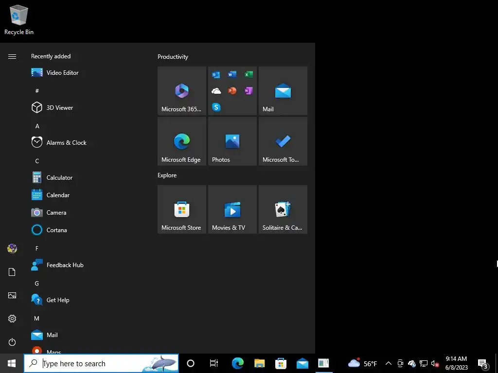Open user account picture menu
The width and height of the screenshot is (498, 373).
[x=12, y=248]
